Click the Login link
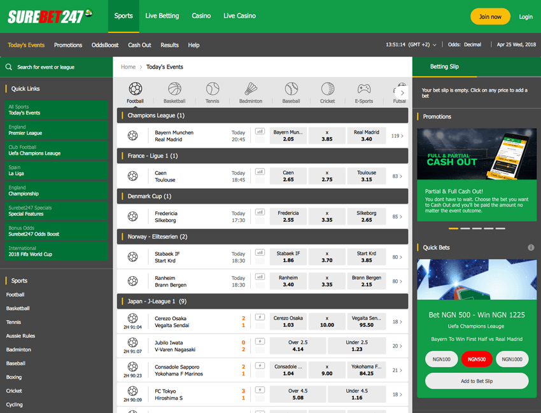The width and height of the screenshot is (541, 413). [x=526, y=17]
